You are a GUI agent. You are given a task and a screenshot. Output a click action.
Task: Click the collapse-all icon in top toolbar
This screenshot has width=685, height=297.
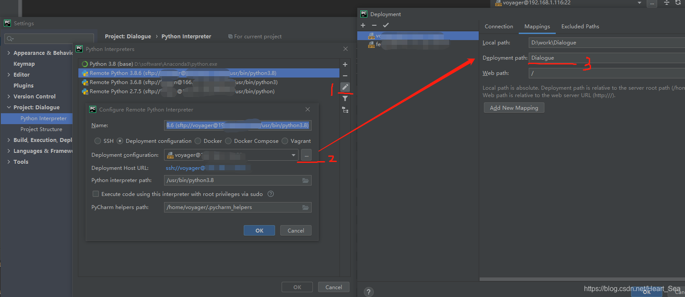pos(666,3)
